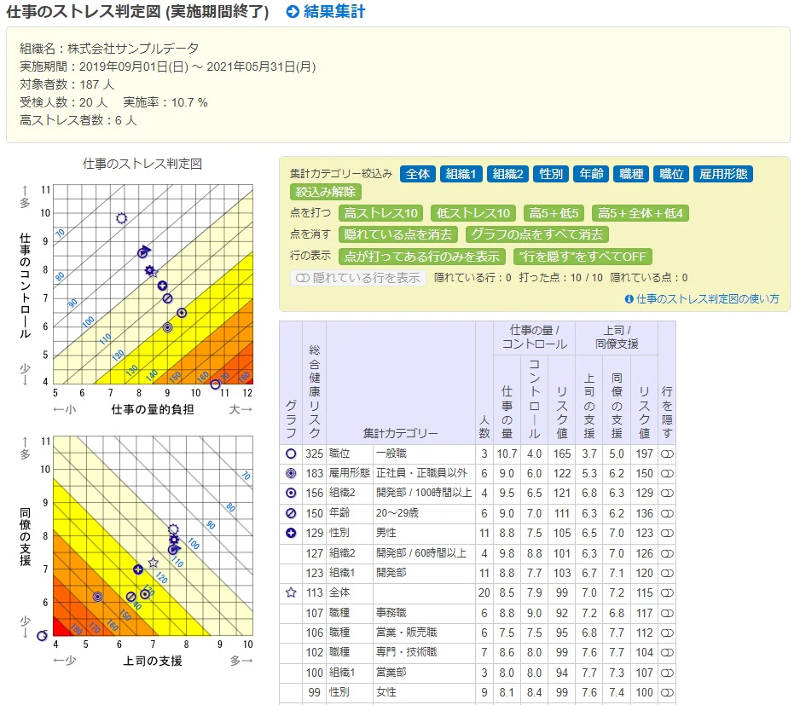This screenshot has height=705, width=800.
Task: Click the arrow icon beside 結果集計
Action: tap(293, 12)
